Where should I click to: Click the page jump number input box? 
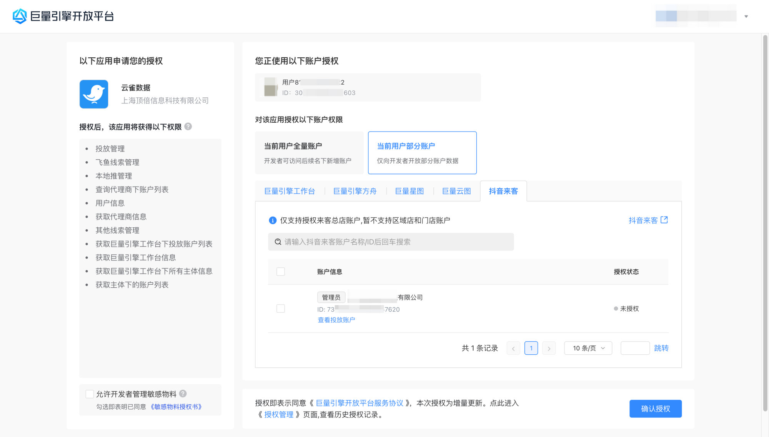(635, 348)
